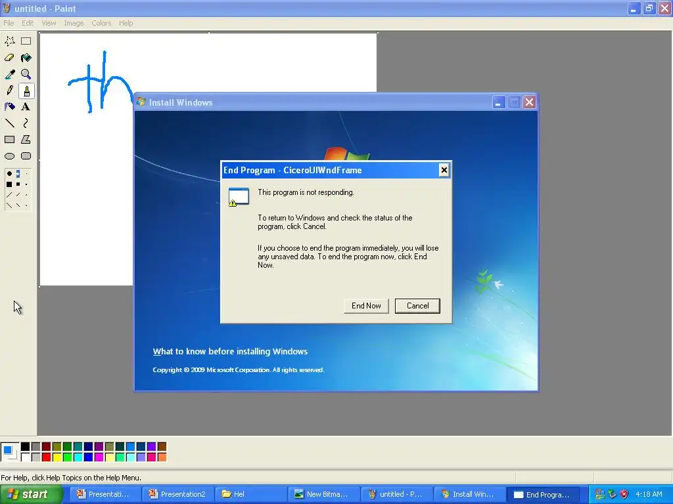The height and width of the screenshot is (504, 673).
Task: Click the 'End Progra...' taskbar button
Action: coord(543,495)
